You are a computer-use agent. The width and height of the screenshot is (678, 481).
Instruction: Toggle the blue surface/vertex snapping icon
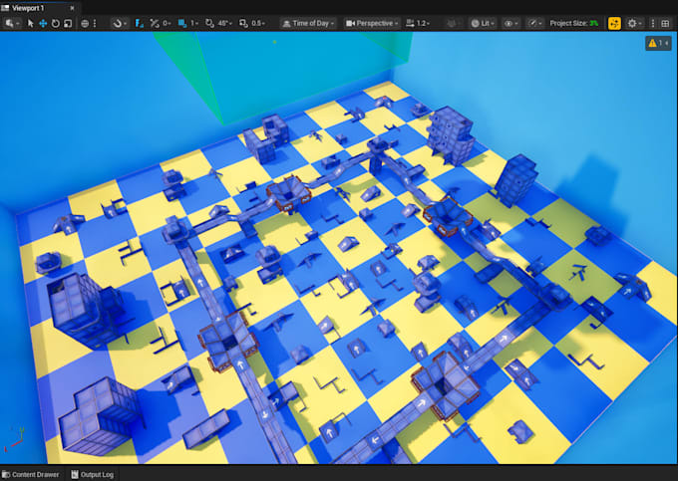coord(139,23)
